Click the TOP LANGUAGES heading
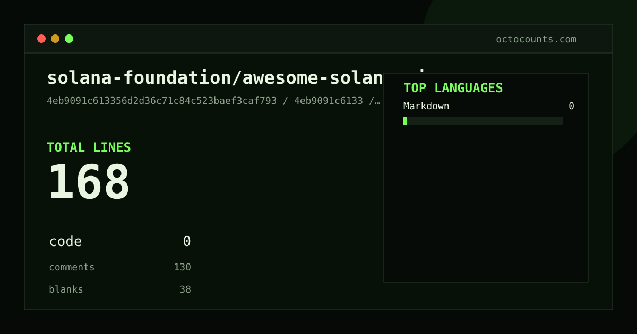The image size is (637, 334). (x=453, y=88)
